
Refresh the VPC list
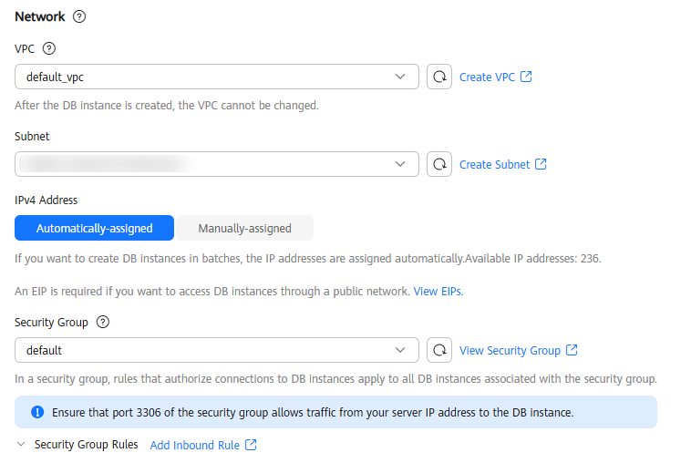(439, 77)
